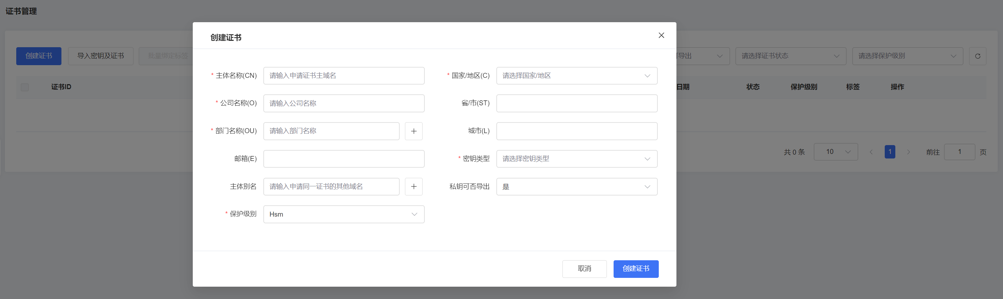This screenshot has width=1003, height=299.
Task: Click 保护级别 column header
Action: tap(804, 87)
